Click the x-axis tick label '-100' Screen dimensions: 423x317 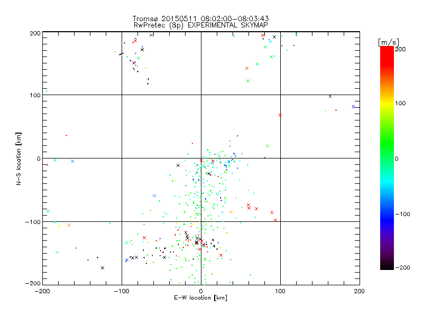tap(122, 291)
